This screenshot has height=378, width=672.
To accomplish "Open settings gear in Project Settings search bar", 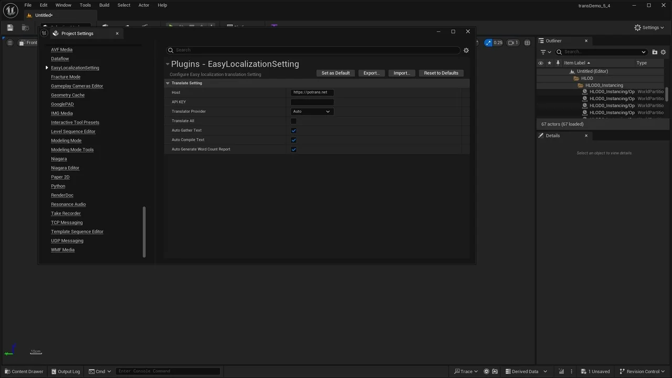I will tap(466, 50).
